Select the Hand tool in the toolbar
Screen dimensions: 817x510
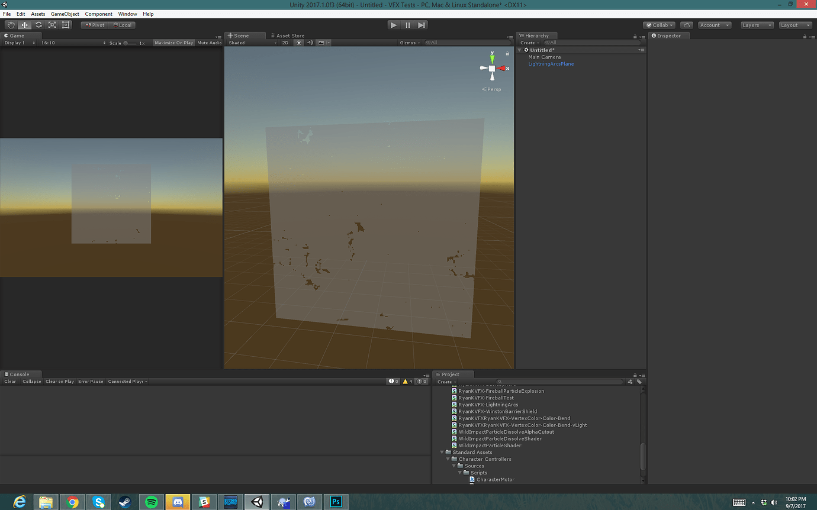click(10, 25)
